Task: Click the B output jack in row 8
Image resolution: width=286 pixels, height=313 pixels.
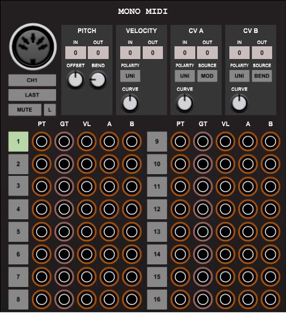Action: [132, 300]
